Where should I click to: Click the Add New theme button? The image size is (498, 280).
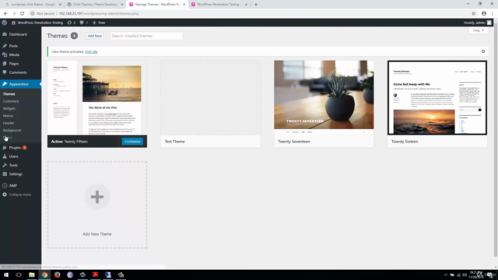click(x=95, y=36)
